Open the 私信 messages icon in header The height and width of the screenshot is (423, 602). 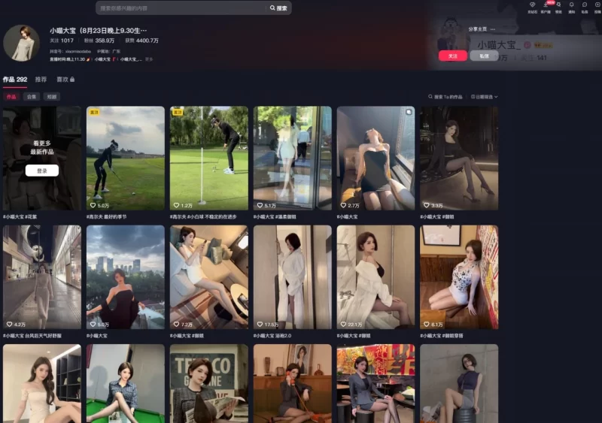pos(584,6)
